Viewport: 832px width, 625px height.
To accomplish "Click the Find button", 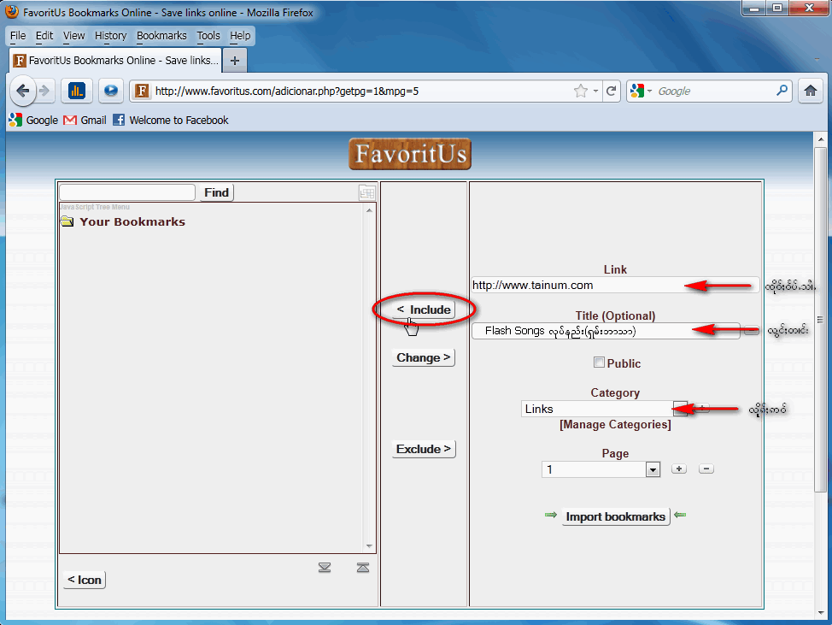I will click(216, 192).
